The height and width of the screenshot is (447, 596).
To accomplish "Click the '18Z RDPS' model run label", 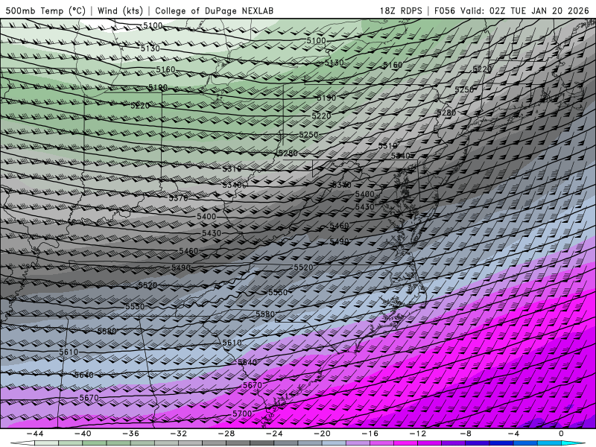I will 401,10.
